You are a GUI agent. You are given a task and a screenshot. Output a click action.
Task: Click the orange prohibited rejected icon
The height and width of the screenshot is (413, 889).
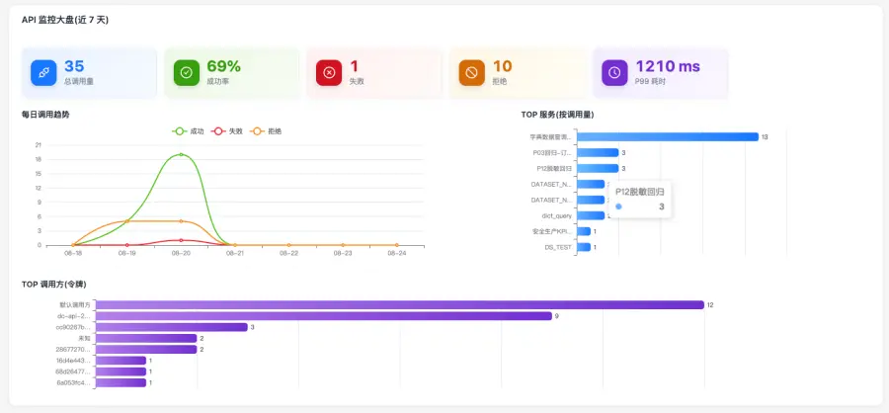472,72
